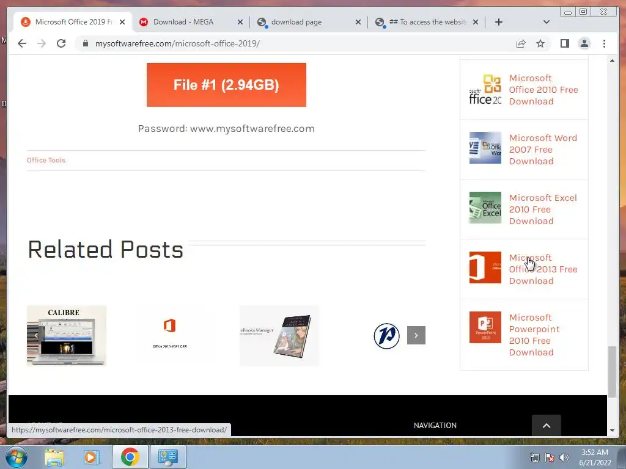The image size is (626, 469).
Task: Download File #1 (2.94GB)
Action: [226, 84]
